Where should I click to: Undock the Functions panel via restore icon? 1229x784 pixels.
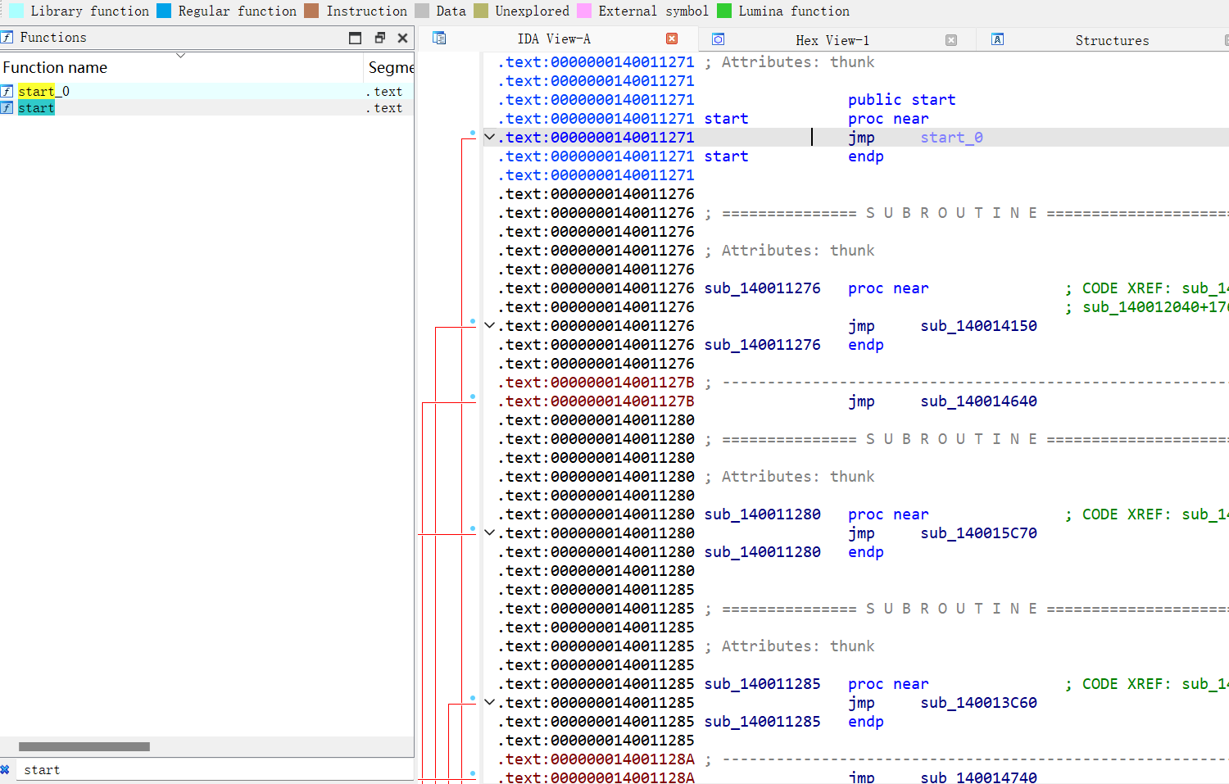click(379, 38)
